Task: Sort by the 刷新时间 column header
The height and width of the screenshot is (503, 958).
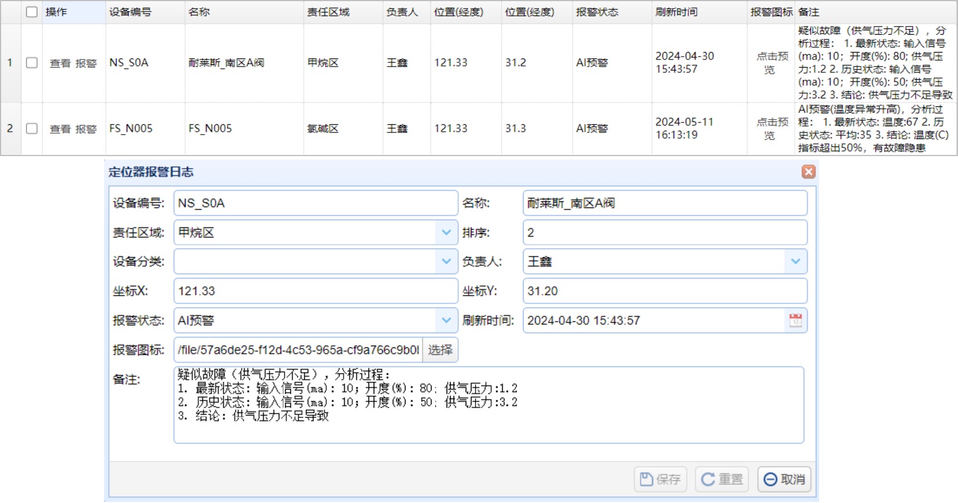Action: pyautogui.click(x=676, y=12)
